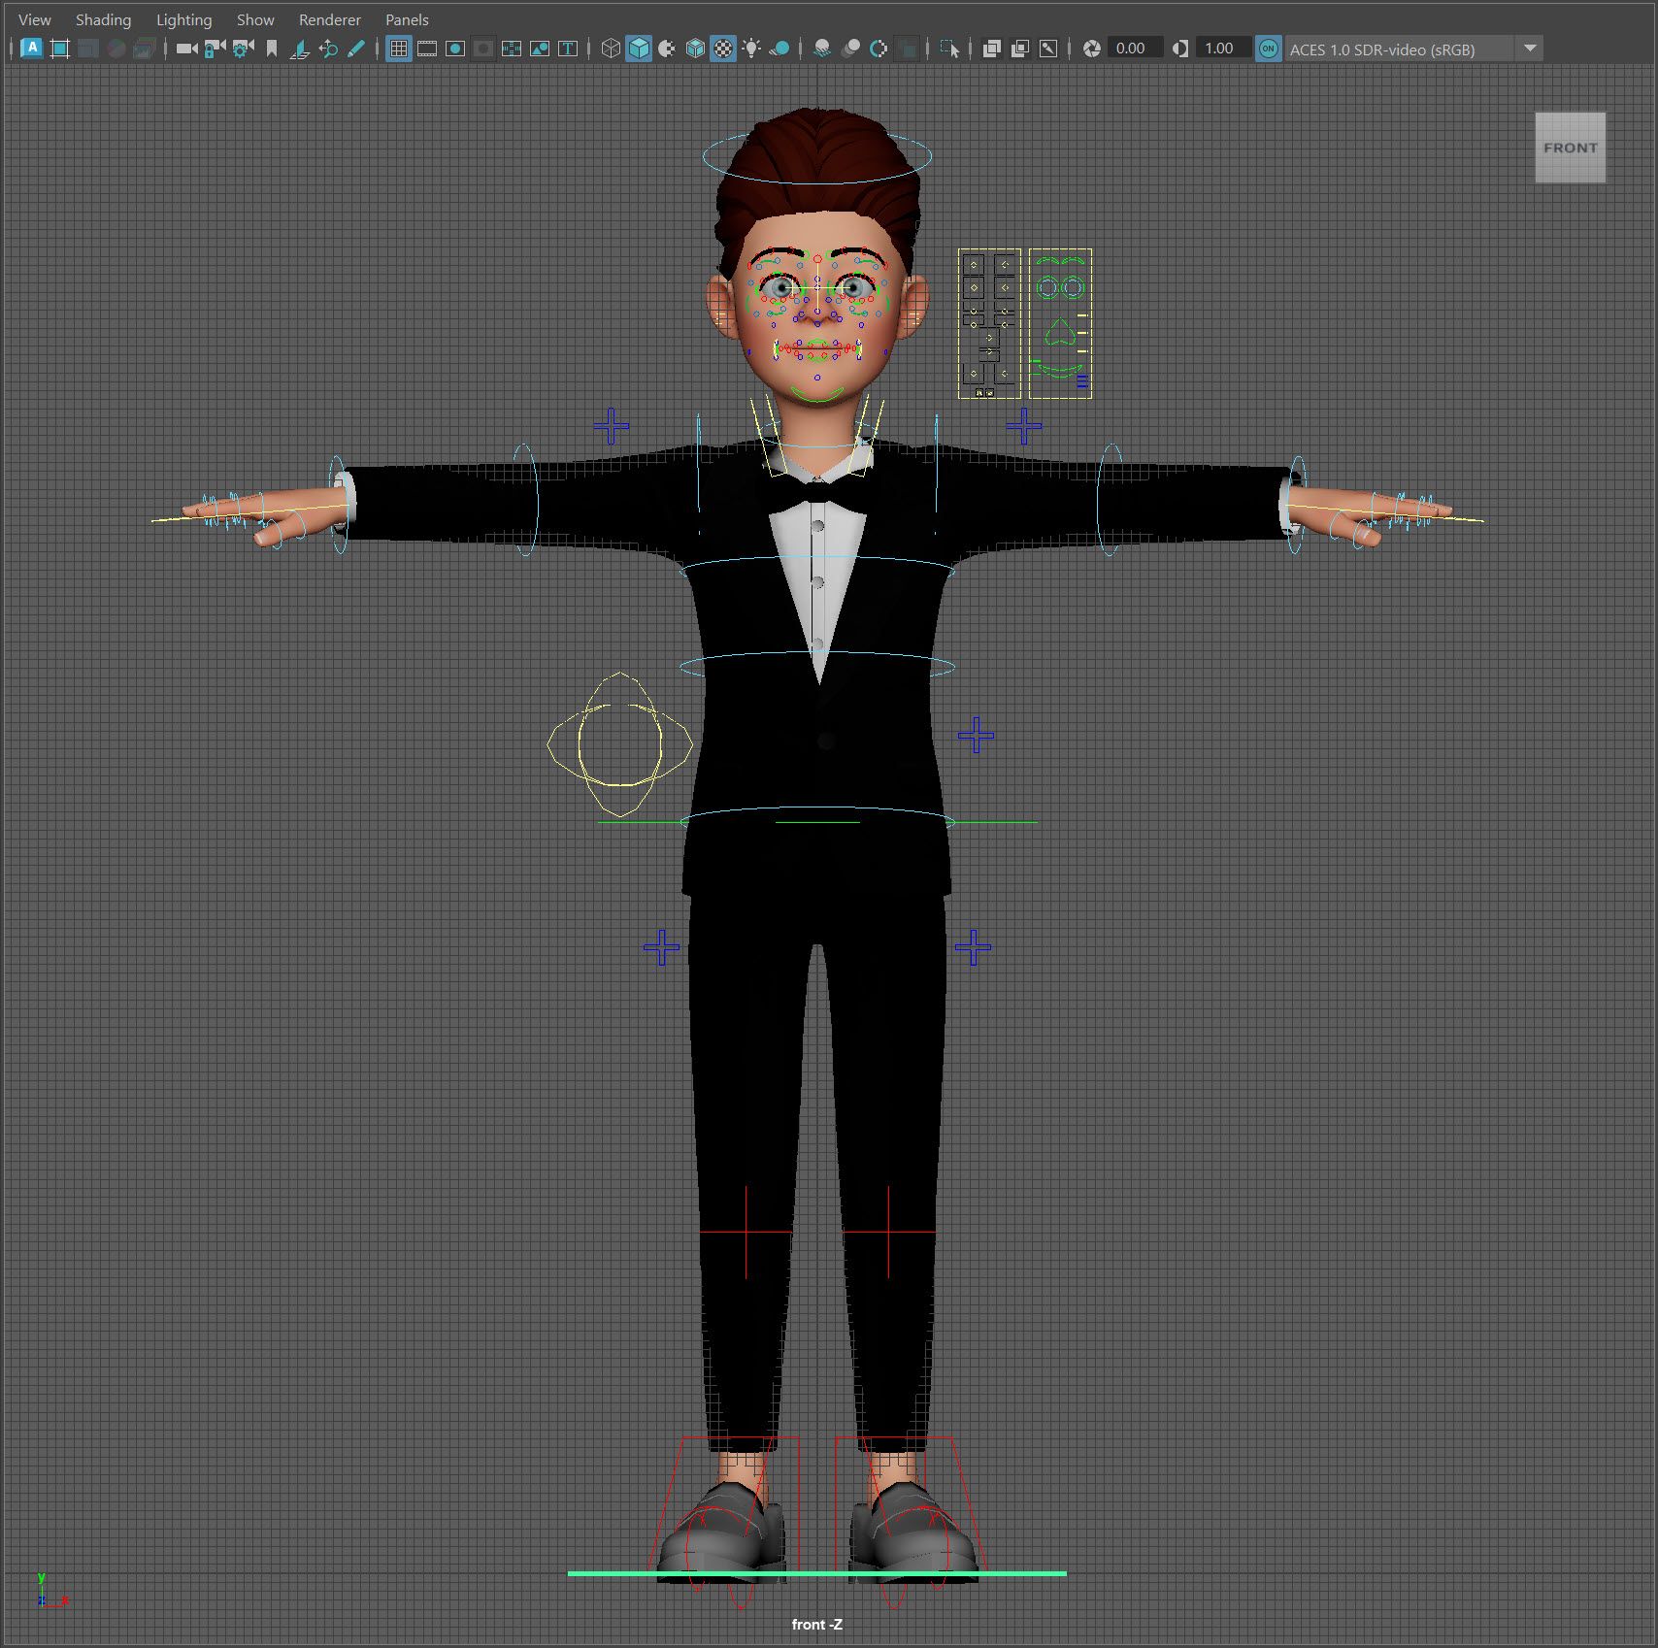Open Camera Attributes with gear camera icon
The image size is (1658, 1648).
[x=243, y=49]
